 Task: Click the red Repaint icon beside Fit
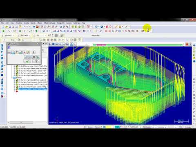coord(37,27)
